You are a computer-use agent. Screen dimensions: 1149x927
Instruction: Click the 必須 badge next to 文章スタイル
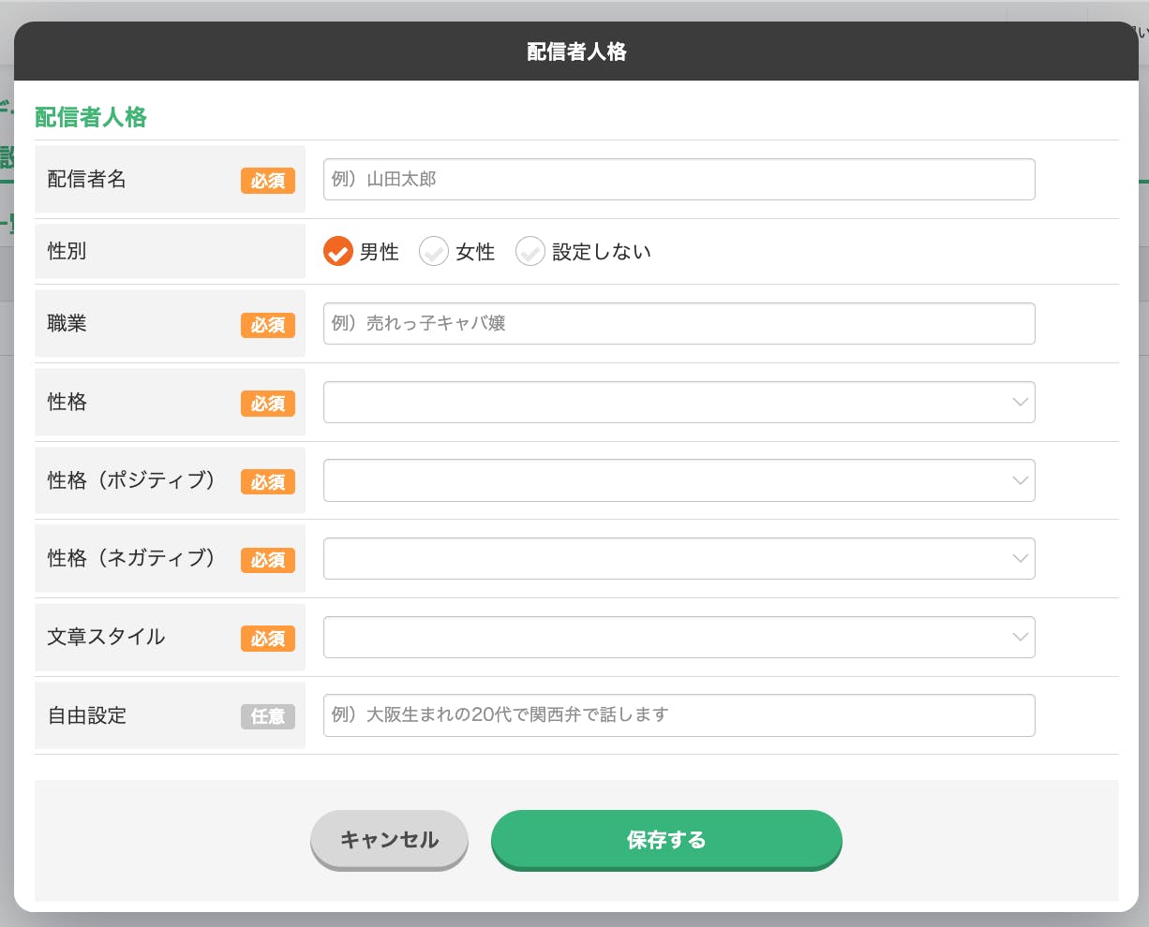click(268, 639)
